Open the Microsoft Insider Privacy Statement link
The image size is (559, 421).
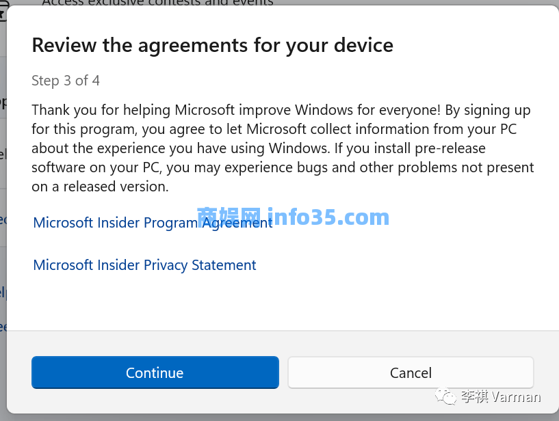click(144, 264)
